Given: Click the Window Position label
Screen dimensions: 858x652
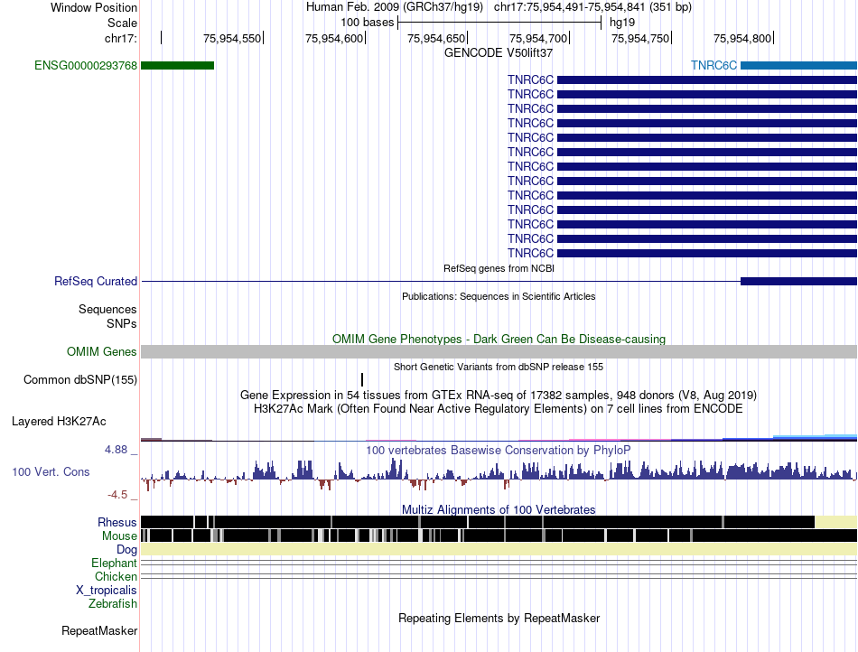Looking at the screenshot, I should (x=94, y=7).
